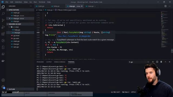Select main.go in Open Editors list
Image resolution: width=173 pixels, height=97 pixels.
(x=20, y=13)
